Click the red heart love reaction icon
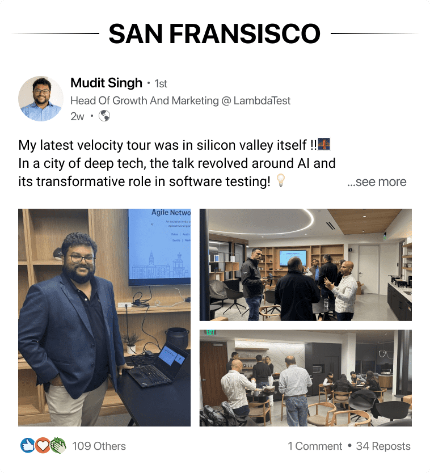The image size is (430, 473). click(x=43, y=446)
